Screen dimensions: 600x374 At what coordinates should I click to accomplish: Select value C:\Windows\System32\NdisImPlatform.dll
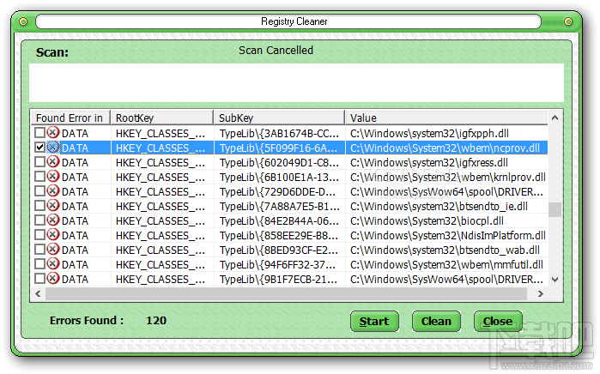click(x=448, y=235)
